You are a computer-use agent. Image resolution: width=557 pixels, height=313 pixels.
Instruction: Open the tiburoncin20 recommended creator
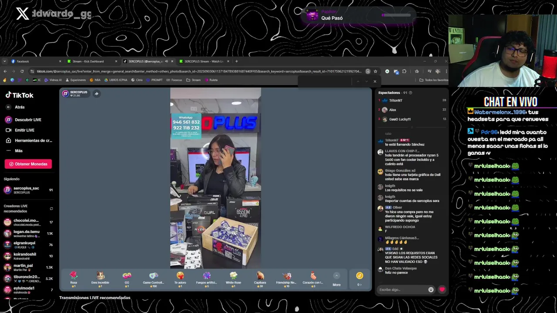click(x=28, y=279)
